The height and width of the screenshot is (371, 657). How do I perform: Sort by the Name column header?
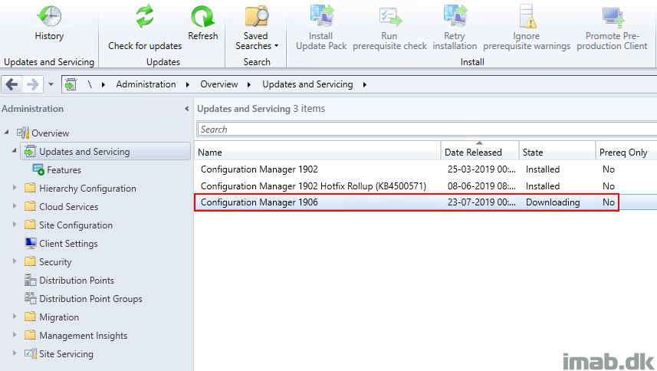(x=318, y=152)
